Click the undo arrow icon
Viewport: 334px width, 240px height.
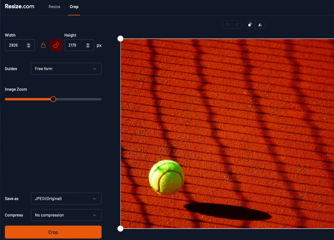coord(228,25)
